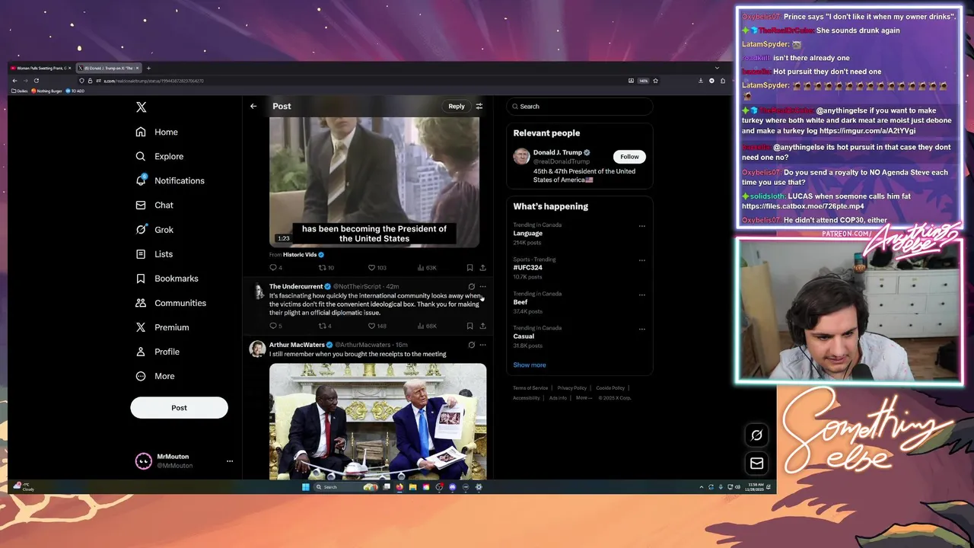Screen dimensions: 974x548
Task: Open Privacy Policy footer link
Action: pos(571,388)
